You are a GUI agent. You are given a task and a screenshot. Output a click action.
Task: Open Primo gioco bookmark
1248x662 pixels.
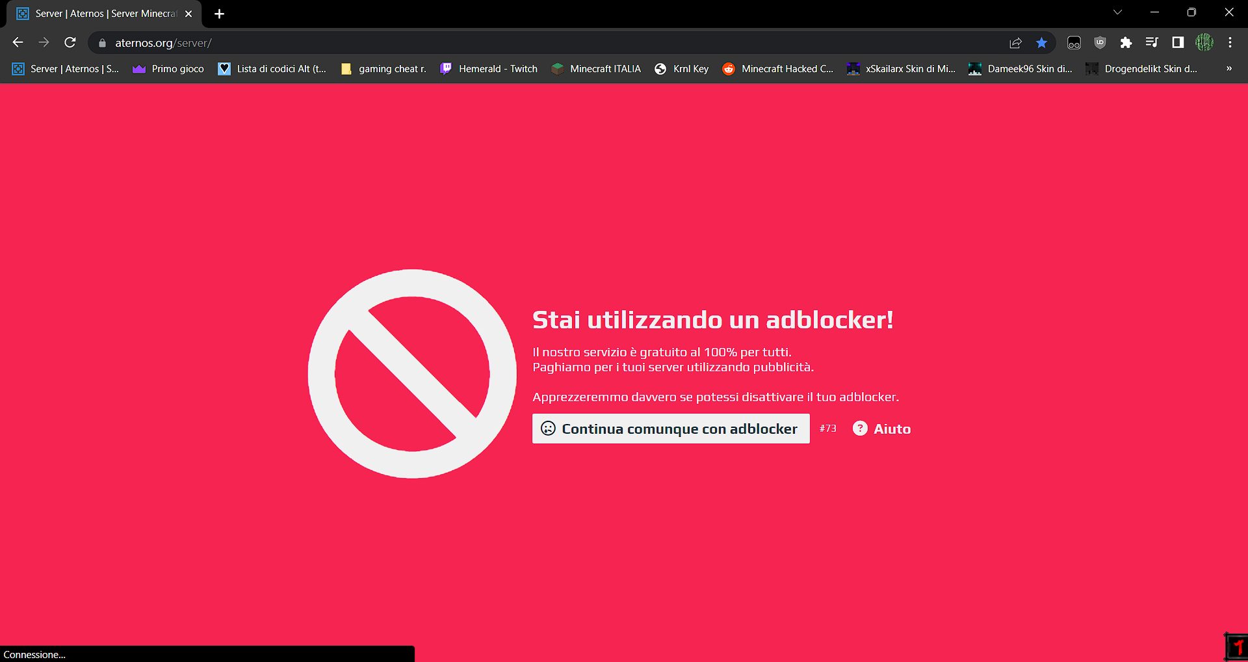pyautogui.click(x=168, y=69)
